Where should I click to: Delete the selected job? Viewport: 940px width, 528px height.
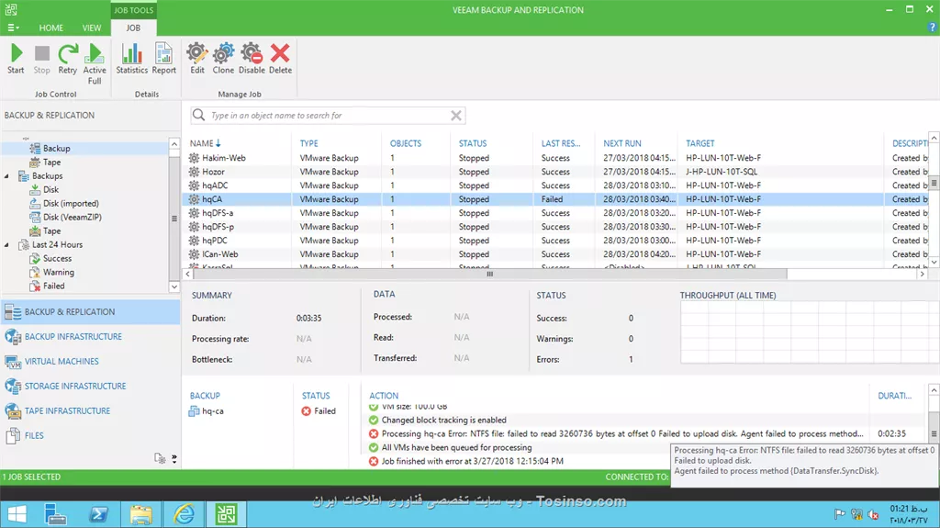coord(280,59)
